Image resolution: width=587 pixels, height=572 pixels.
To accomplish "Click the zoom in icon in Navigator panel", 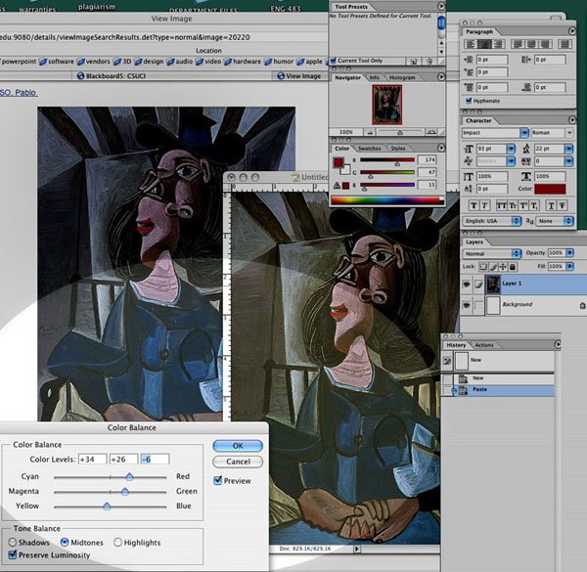I will pos(431,132).
